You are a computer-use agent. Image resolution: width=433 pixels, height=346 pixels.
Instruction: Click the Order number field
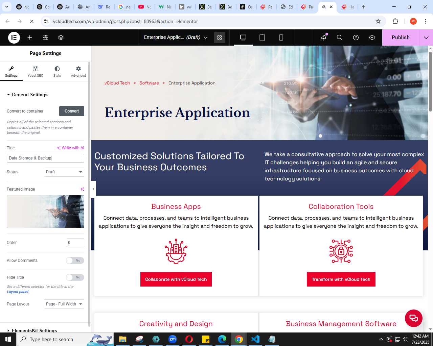75,243
